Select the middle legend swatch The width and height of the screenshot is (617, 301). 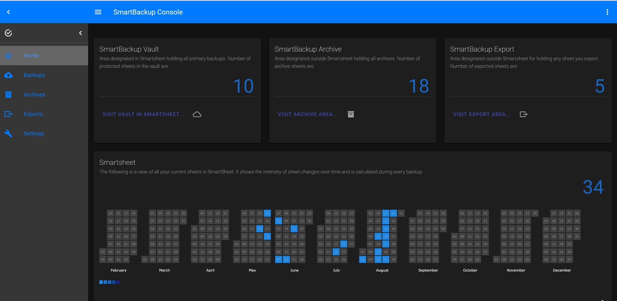[110, 282]
